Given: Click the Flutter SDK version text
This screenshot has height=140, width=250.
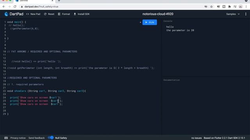Looking at the screenshot, I should (224, 138).
